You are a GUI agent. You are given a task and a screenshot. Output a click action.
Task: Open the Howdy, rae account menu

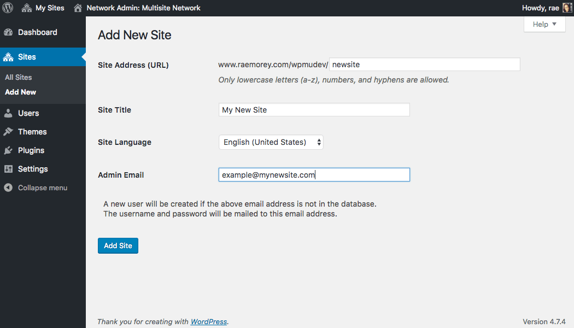(x=540, y=8)
